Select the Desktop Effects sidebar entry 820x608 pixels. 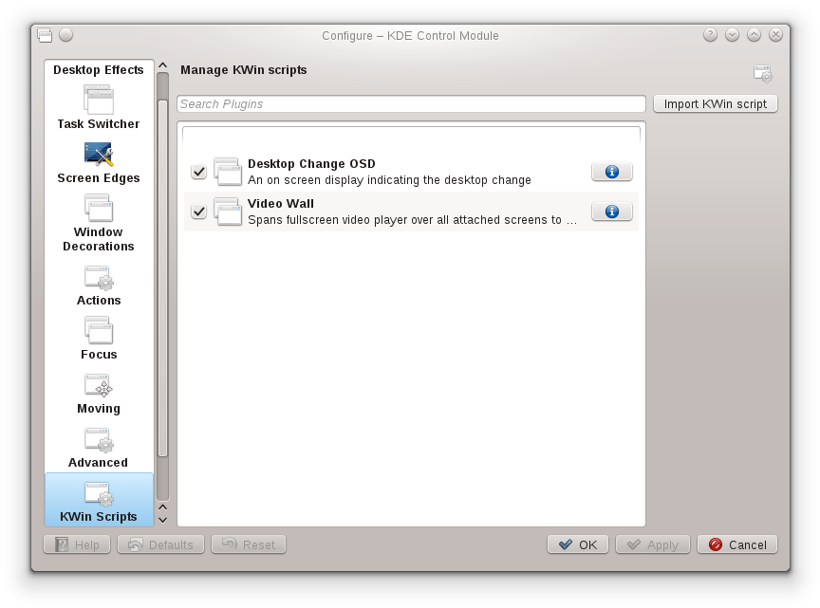coord(99,69)
